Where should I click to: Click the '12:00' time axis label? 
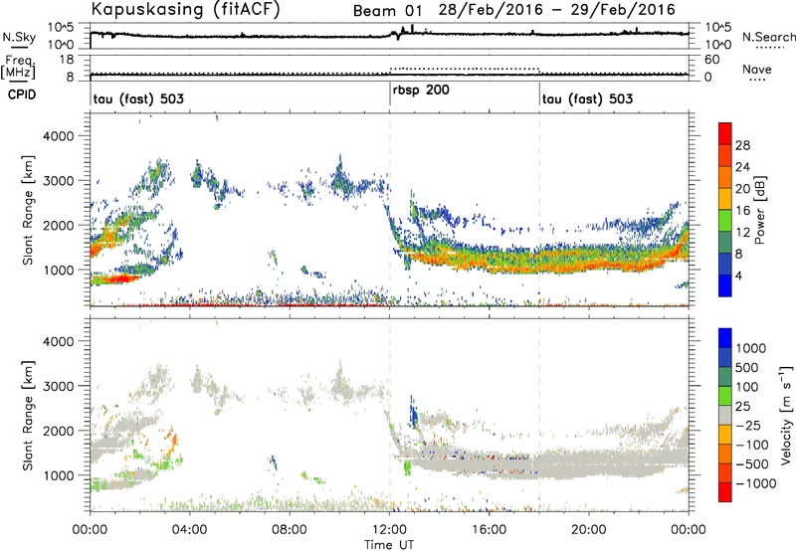pyautogui.click(x=389, y=530)
